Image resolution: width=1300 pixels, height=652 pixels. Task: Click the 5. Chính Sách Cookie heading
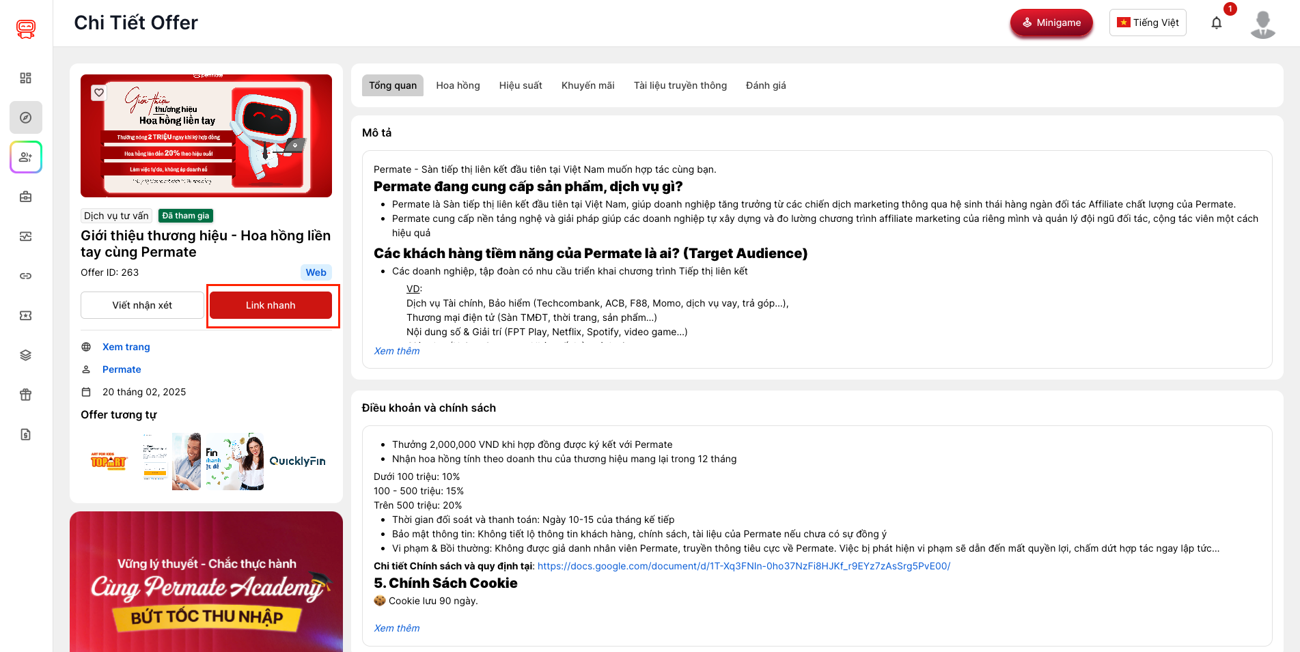point(445,583)
